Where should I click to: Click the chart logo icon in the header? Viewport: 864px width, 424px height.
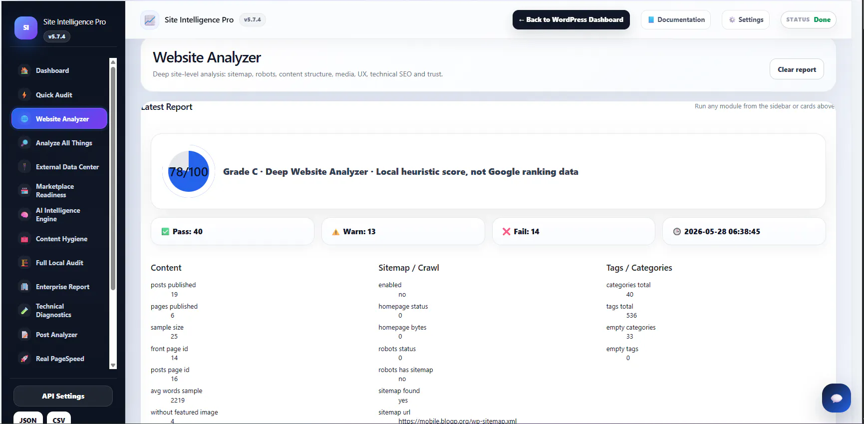150,20
